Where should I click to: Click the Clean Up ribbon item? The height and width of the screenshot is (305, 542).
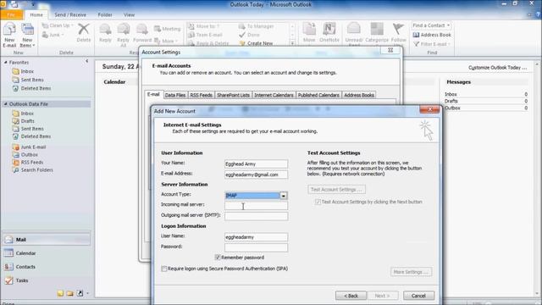(x=58, y=25)
